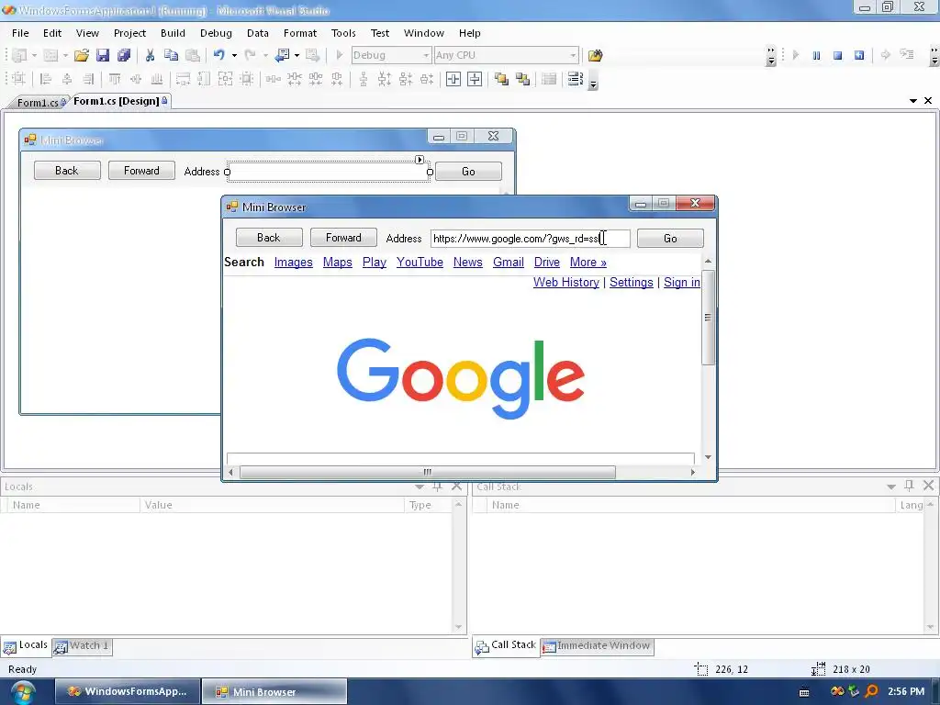The width and height of the screenshot is (940, 705).
Task: Click the horizontal scrollbar thumb in Mini Browser
Action: coord(428,473)
